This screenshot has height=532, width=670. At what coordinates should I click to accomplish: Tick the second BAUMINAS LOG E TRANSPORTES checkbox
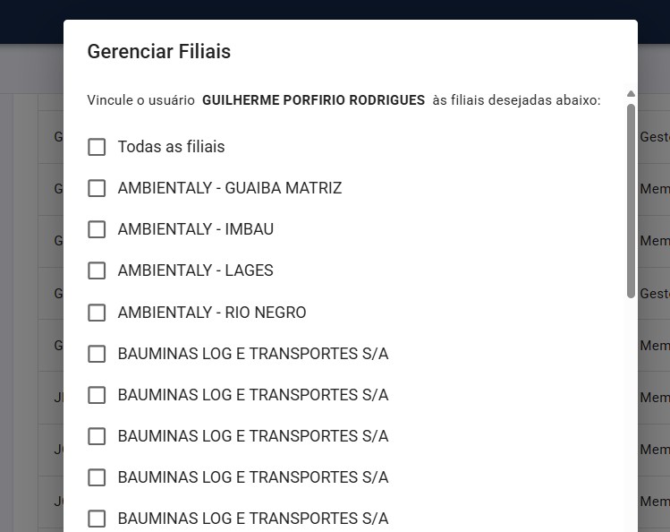[x=97, y=395]
